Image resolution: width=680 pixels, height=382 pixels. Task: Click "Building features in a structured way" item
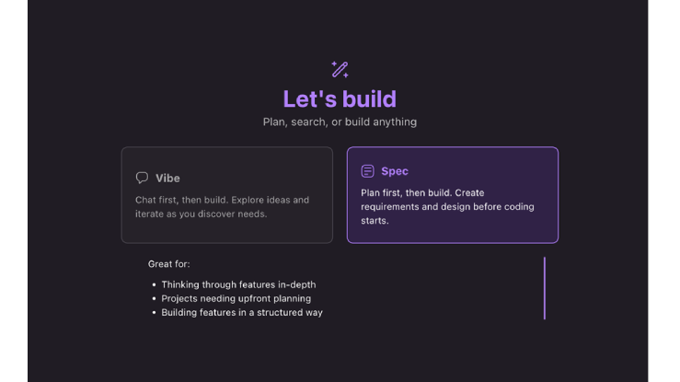[242, 312]
